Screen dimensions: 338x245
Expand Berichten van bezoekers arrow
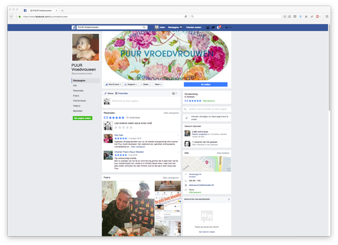click(x=229, y=199)
